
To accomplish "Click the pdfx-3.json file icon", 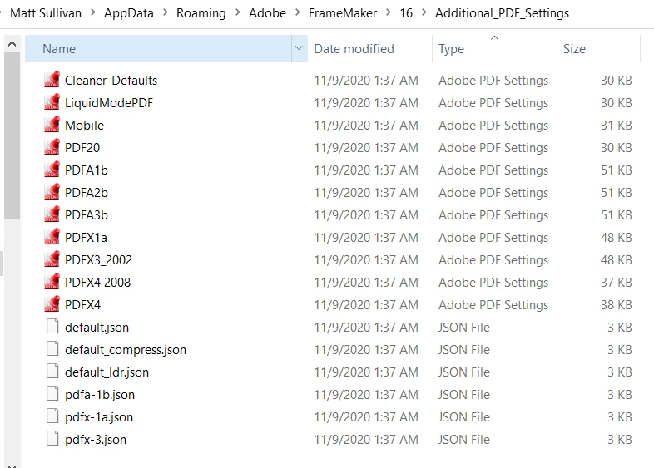I will (52, 439).
